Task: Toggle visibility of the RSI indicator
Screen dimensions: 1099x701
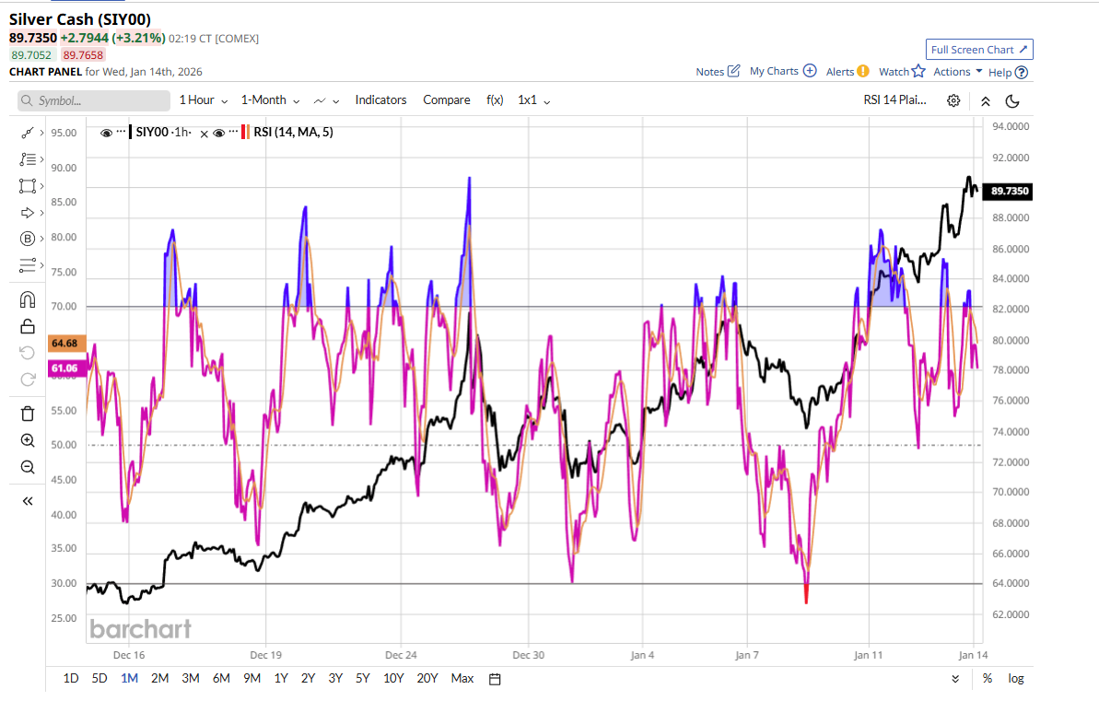Action: [219, 133]
